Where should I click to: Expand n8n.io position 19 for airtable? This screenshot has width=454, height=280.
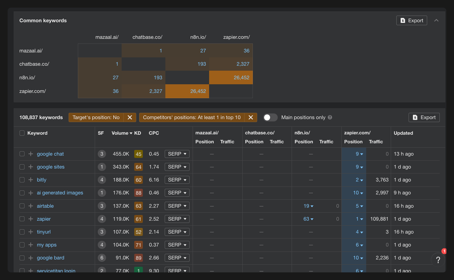pos(308,206)
